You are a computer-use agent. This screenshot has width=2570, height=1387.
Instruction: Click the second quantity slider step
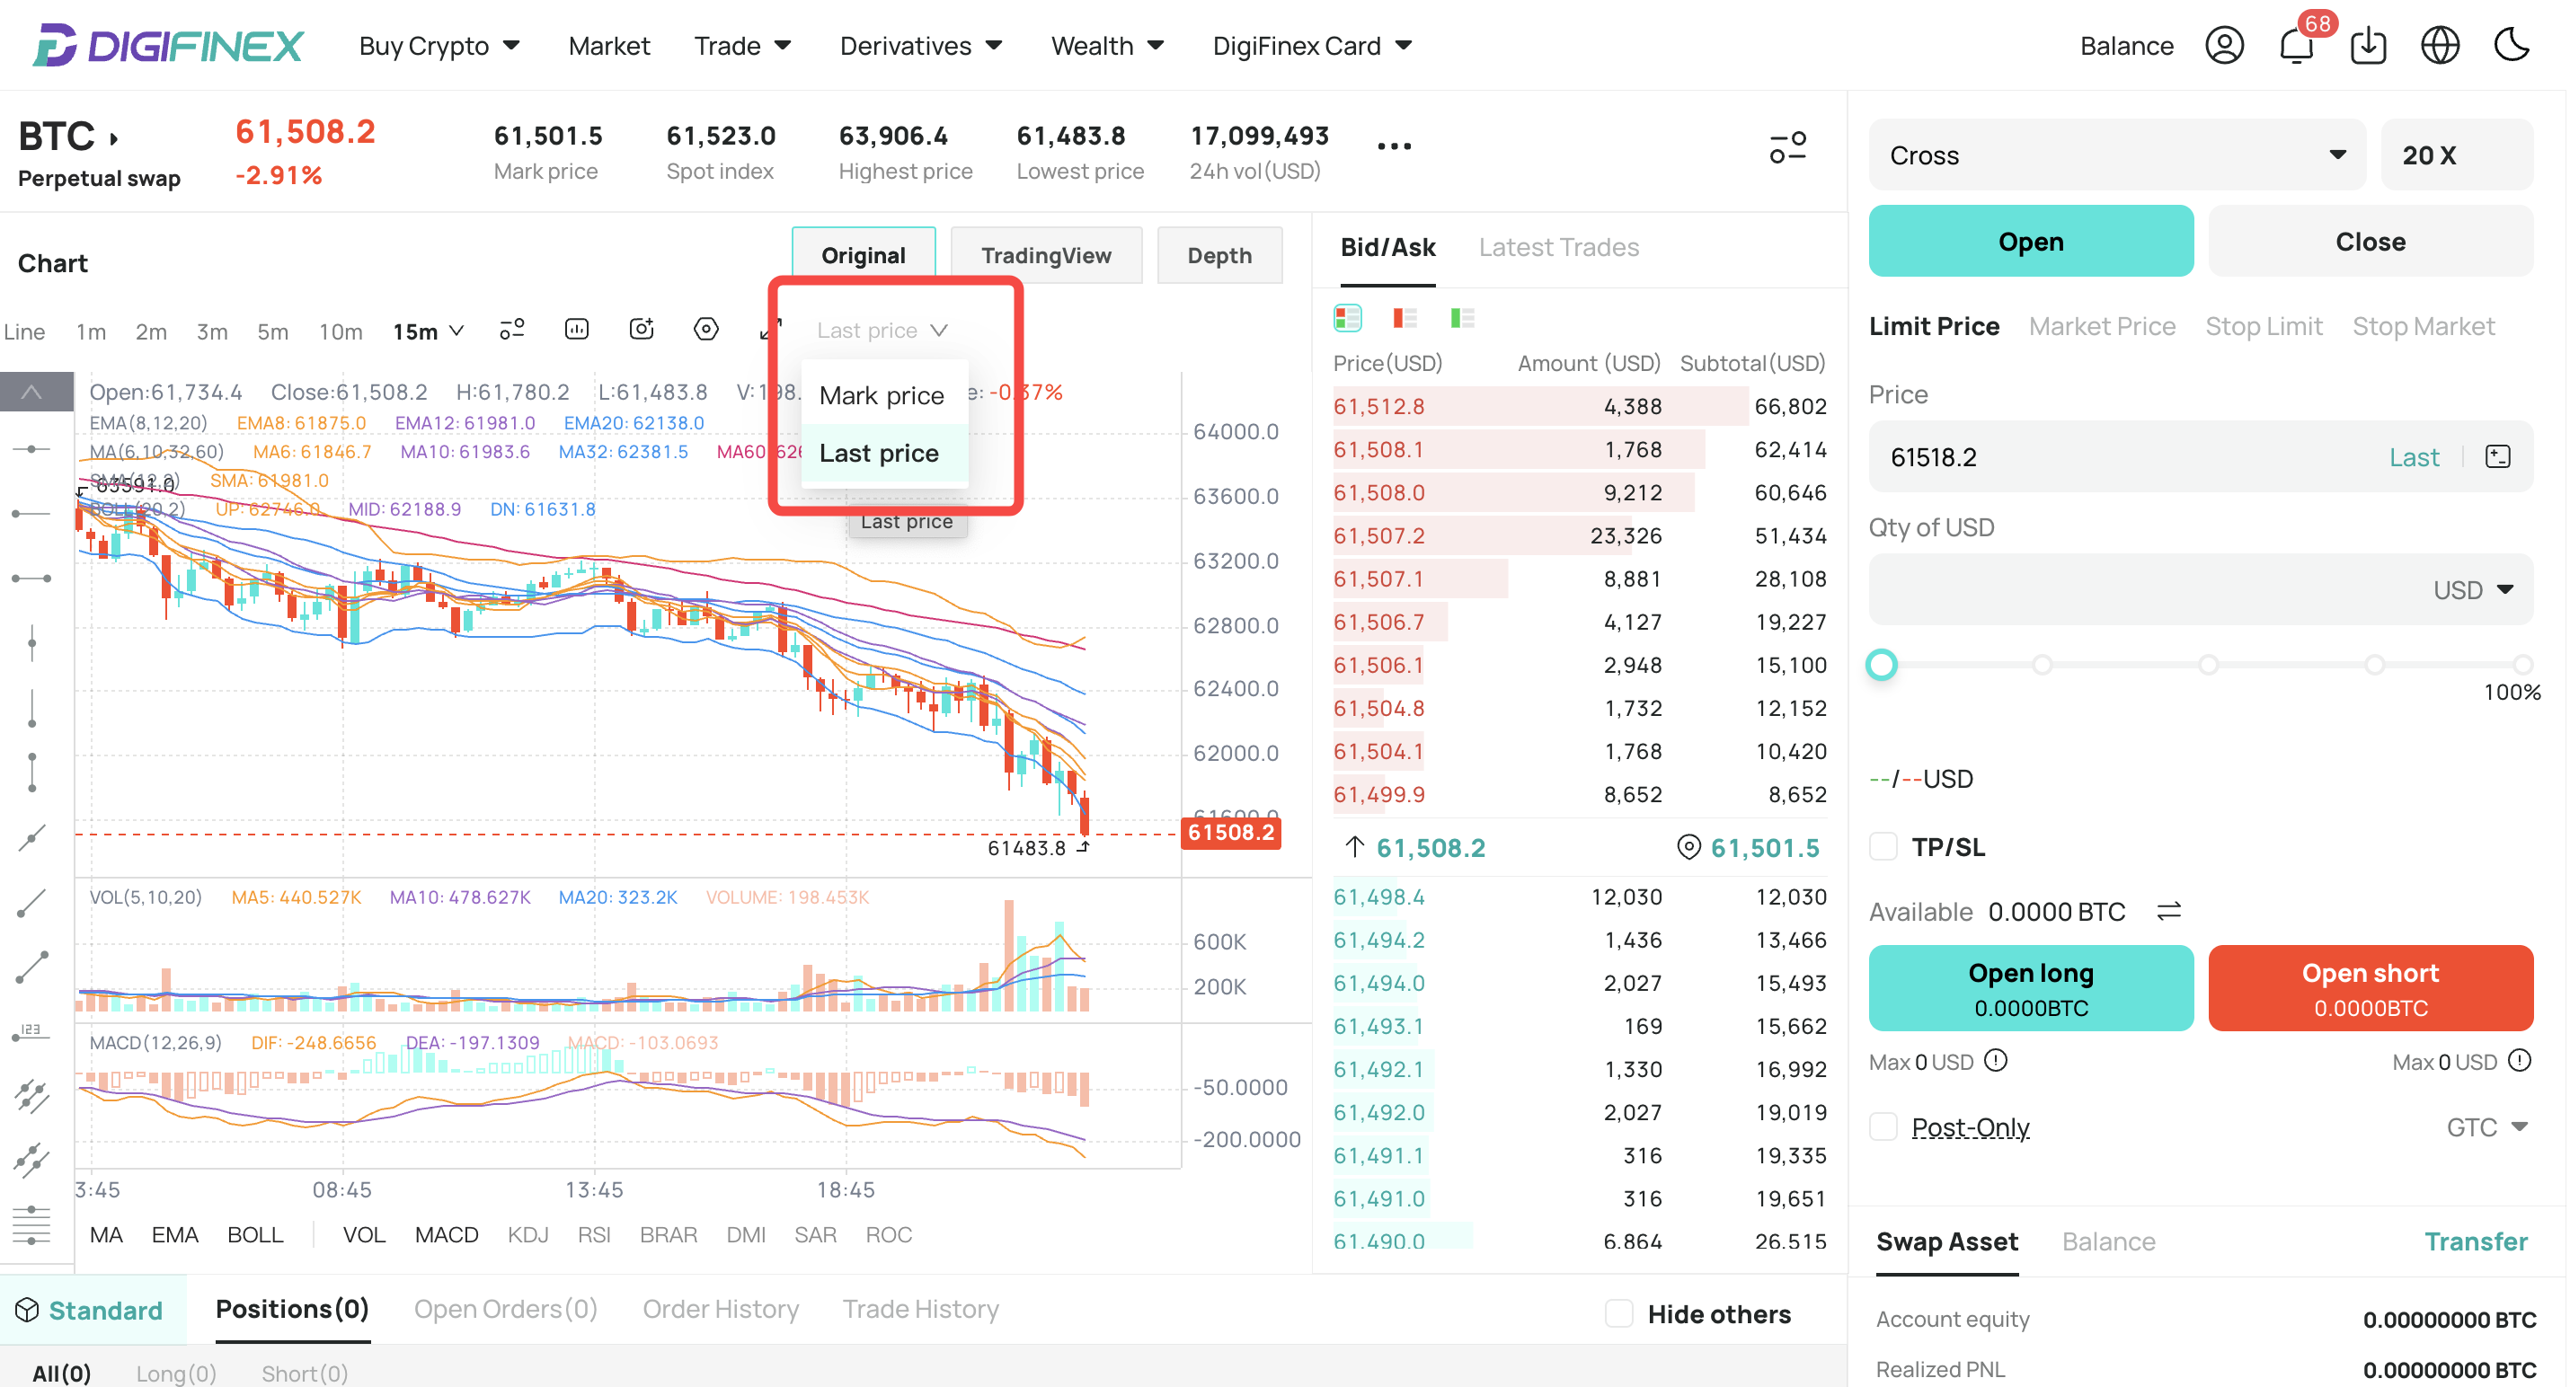tap(2043, 664)
